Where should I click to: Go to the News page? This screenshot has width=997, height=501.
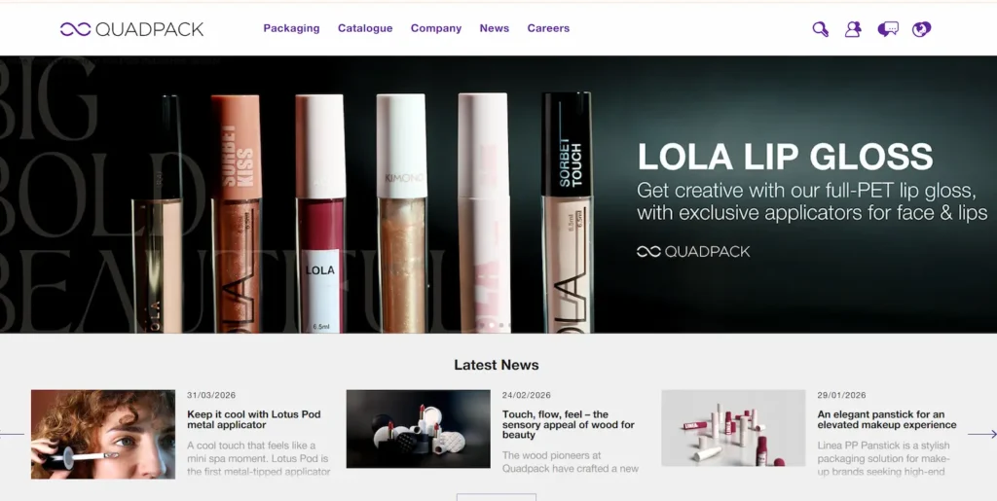coord(494,28)
